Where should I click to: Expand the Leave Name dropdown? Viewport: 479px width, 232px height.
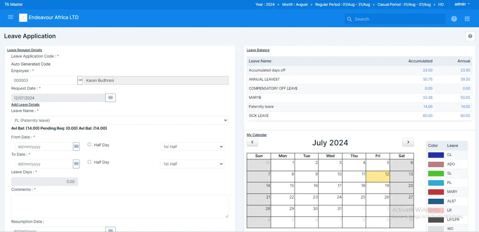click(x=120, y=120)
